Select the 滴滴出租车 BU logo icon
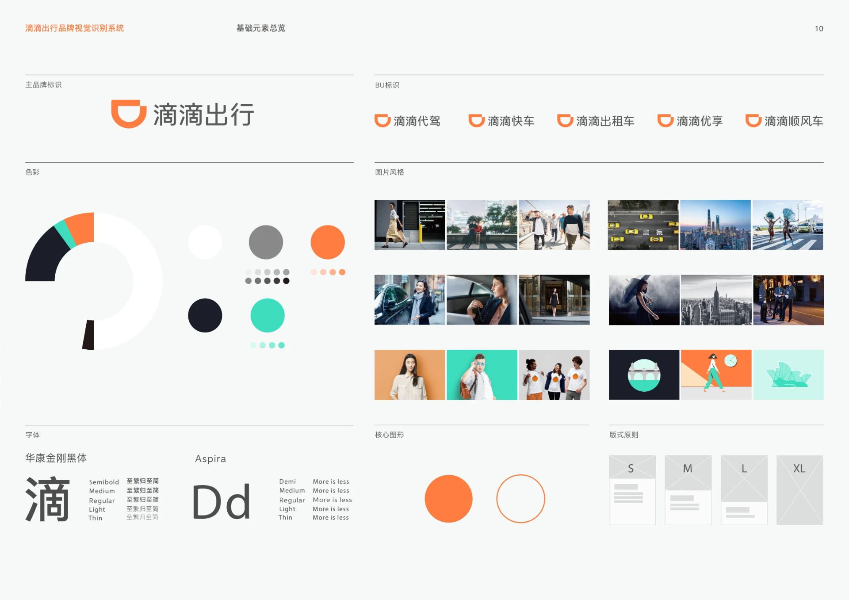The width and height of the screenshot is (849, 600). pos(565,120)
